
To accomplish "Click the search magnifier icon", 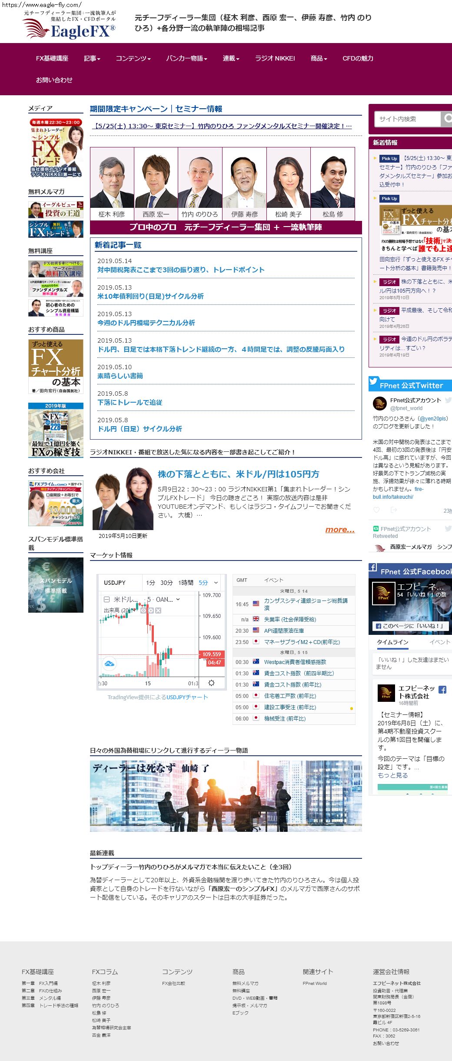I will tap(447, 118).
